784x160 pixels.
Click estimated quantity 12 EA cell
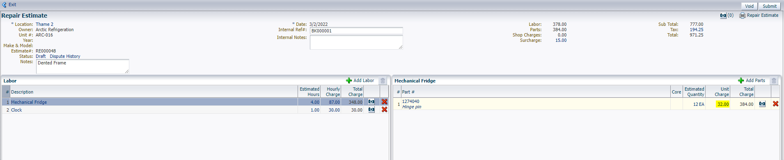coord(695,104)
